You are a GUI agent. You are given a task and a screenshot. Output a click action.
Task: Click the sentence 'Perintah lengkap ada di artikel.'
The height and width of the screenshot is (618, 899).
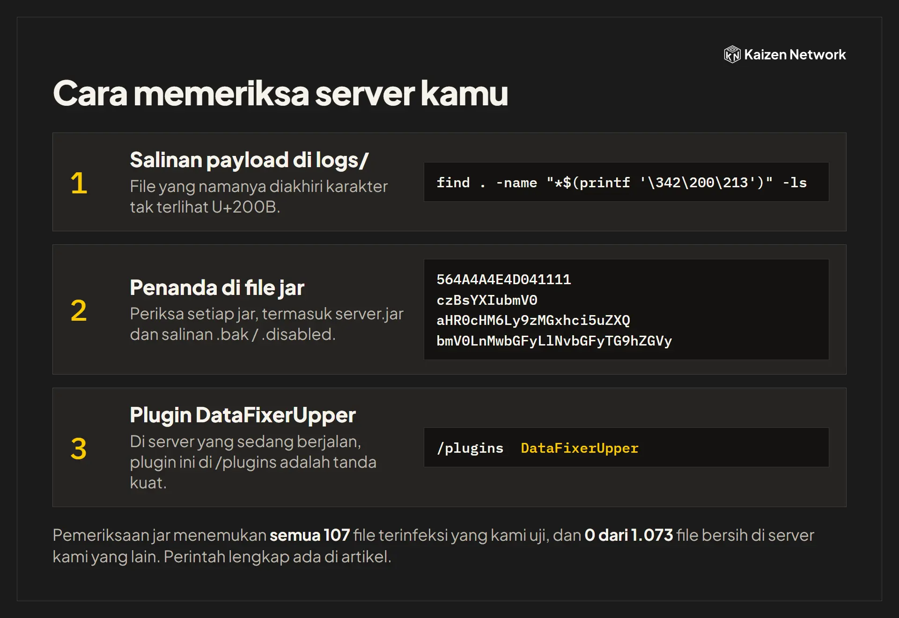[277, 557]
